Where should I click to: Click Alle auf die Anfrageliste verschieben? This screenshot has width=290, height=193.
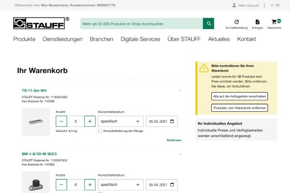click(239, 96)
